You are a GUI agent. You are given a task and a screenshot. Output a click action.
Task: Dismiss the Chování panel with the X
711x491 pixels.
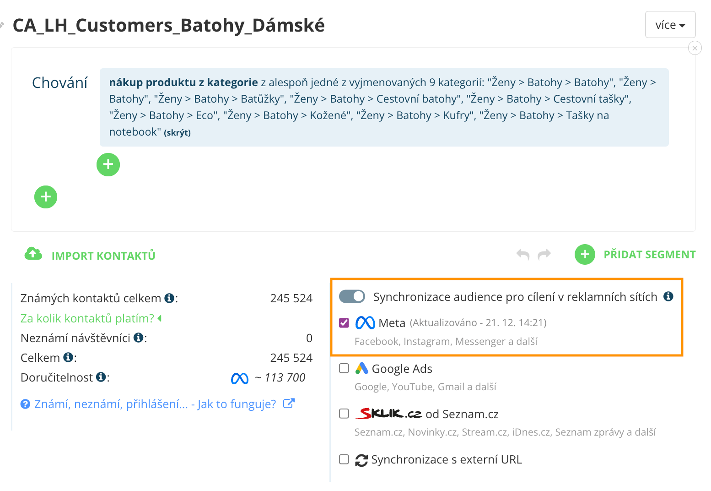[695, 48]
